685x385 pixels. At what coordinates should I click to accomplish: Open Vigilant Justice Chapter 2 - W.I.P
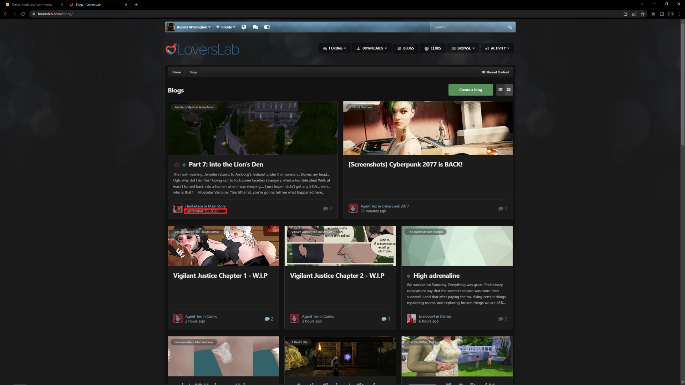click(x=337, y=276)
